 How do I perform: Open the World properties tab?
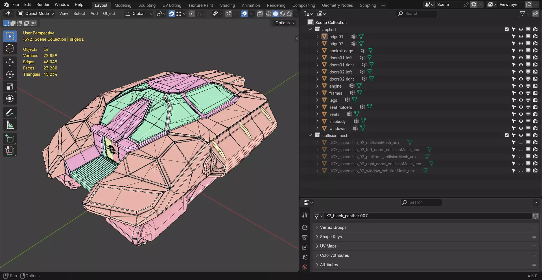305,267
